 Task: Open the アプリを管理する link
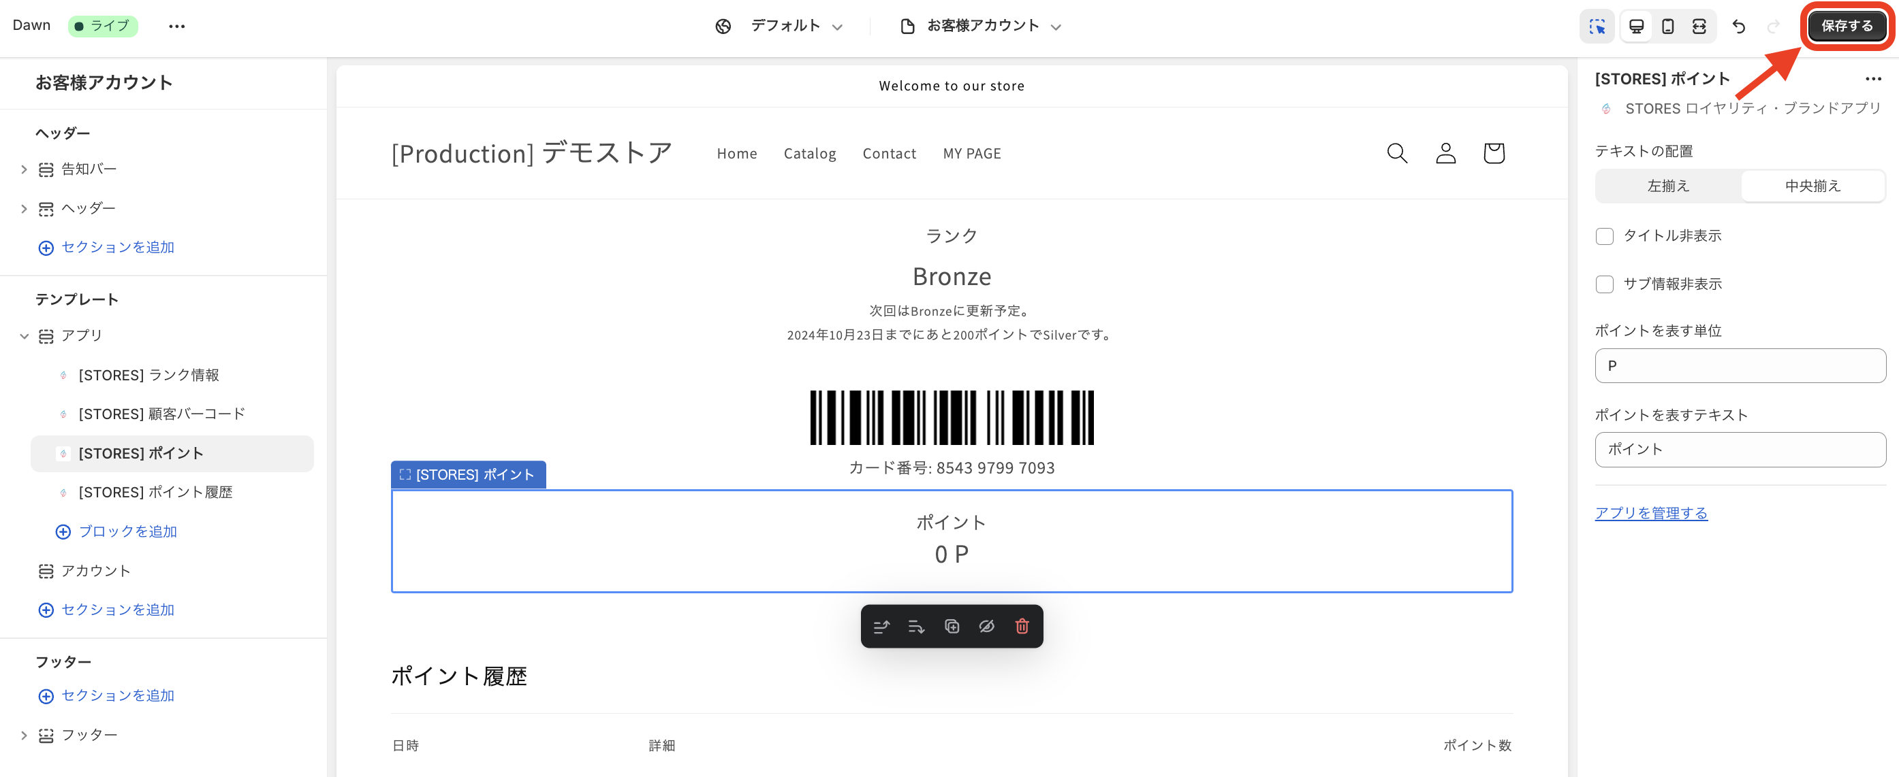coord(1651,512)
